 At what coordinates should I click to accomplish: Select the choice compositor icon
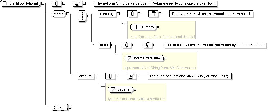coord(82,16)
